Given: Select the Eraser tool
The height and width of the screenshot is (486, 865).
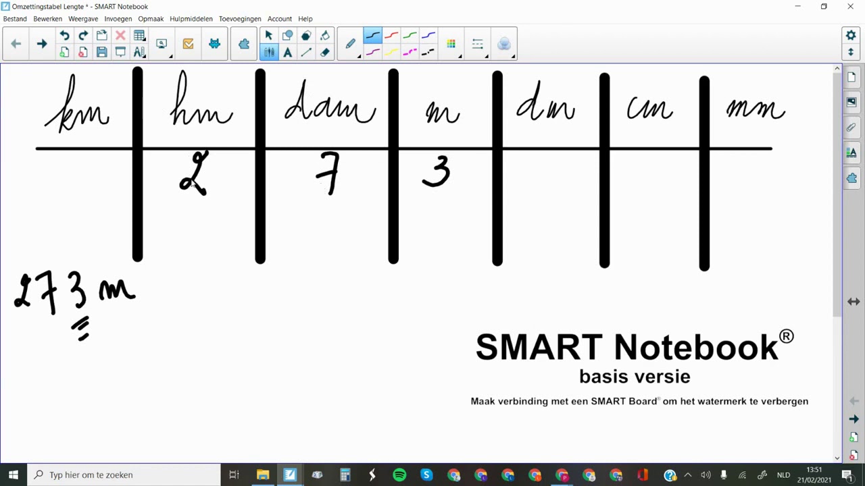Looking at the screenshot, I should tap(325, 52).
